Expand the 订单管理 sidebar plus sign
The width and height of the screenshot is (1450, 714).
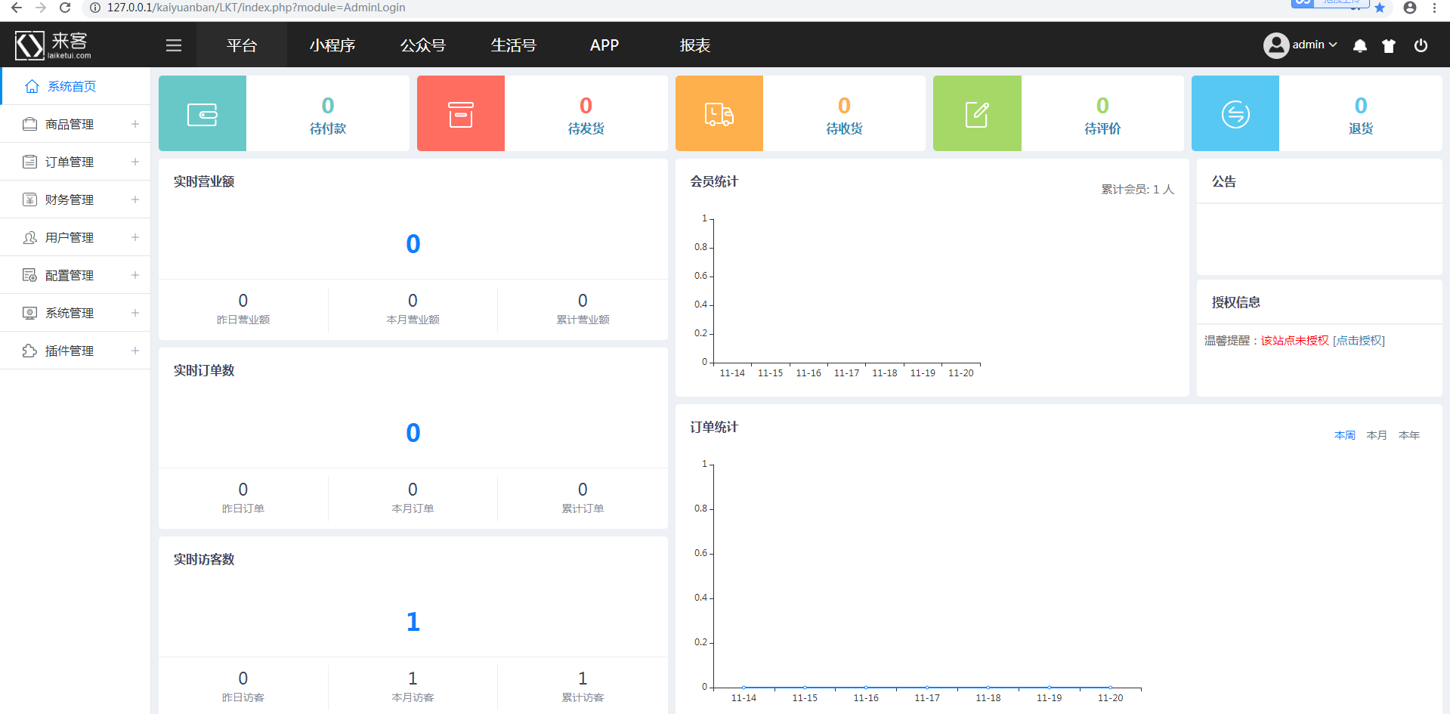tap(135, 162)
